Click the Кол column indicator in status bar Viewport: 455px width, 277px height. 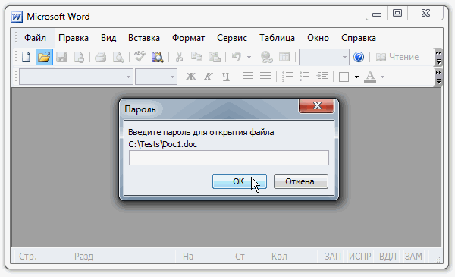[x=279, y=257]
